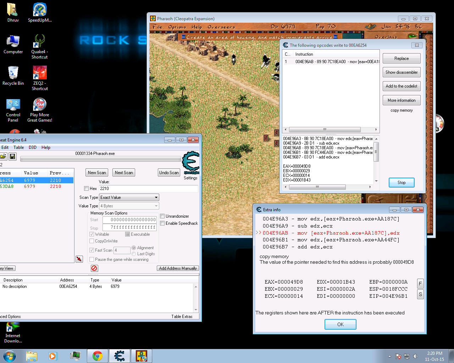
Task: Click the Show disassembler button
Action: click(402, 72)
